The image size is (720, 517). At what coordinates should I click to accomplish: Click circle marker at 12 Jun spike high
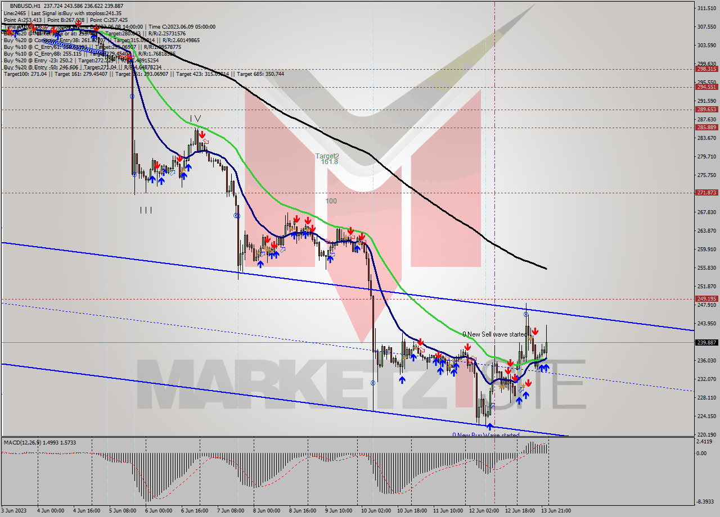coord(526,315)
